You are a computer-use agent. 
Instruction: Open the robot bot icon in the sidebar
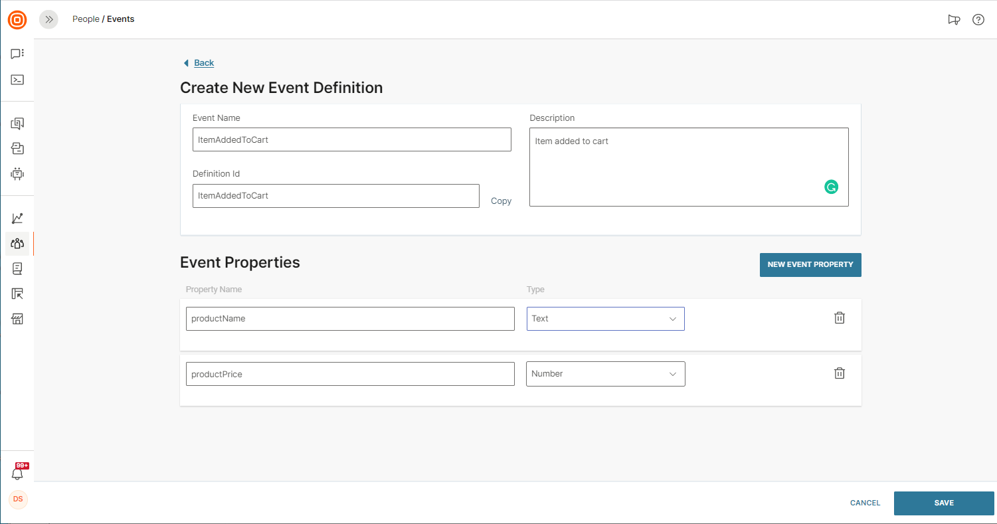17,174
